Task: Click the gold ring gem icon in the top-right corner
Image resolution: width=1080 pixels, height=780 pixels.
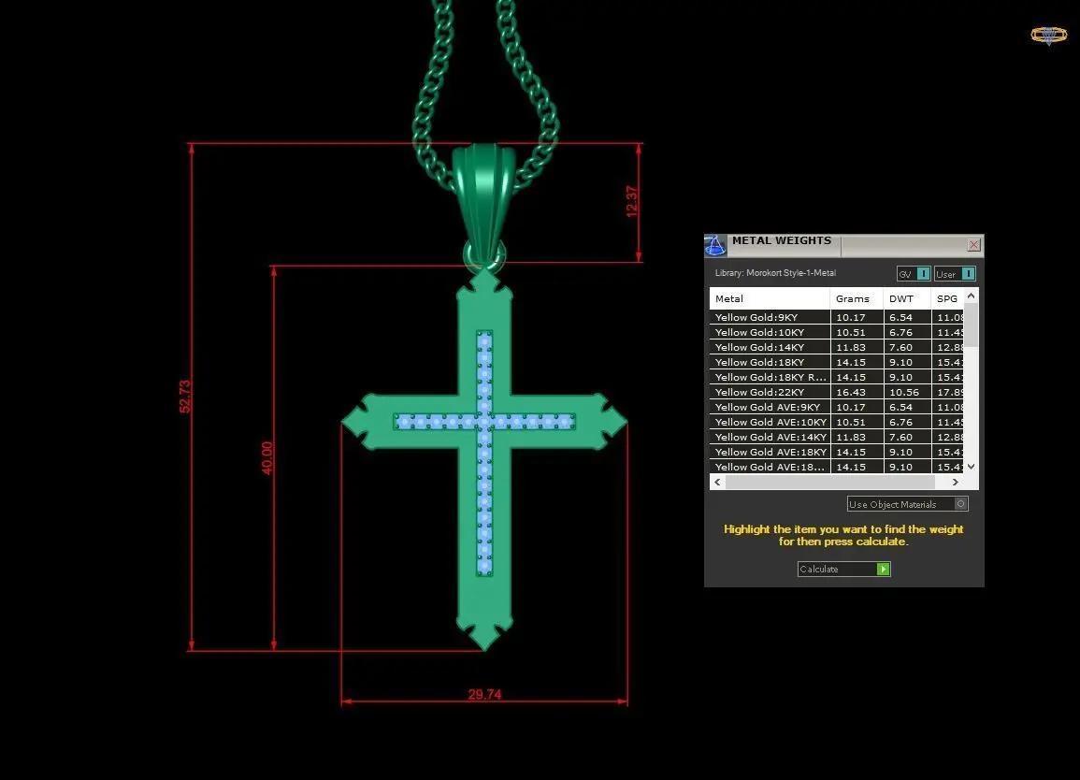Action: (1048, 36)
